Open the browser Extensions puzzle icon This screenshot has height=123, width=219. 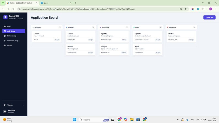(203, 9)
